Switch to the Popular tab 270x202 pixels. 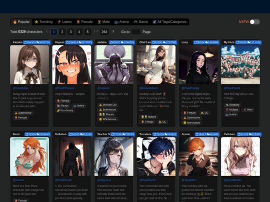[21, 22]
